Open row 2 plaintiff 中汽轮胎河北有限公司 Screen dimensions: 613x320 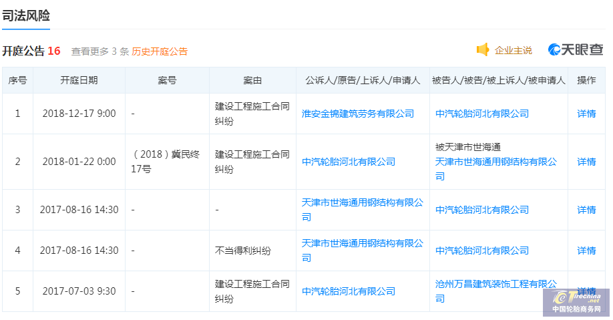pyautogui.click(x=349, y=162)
